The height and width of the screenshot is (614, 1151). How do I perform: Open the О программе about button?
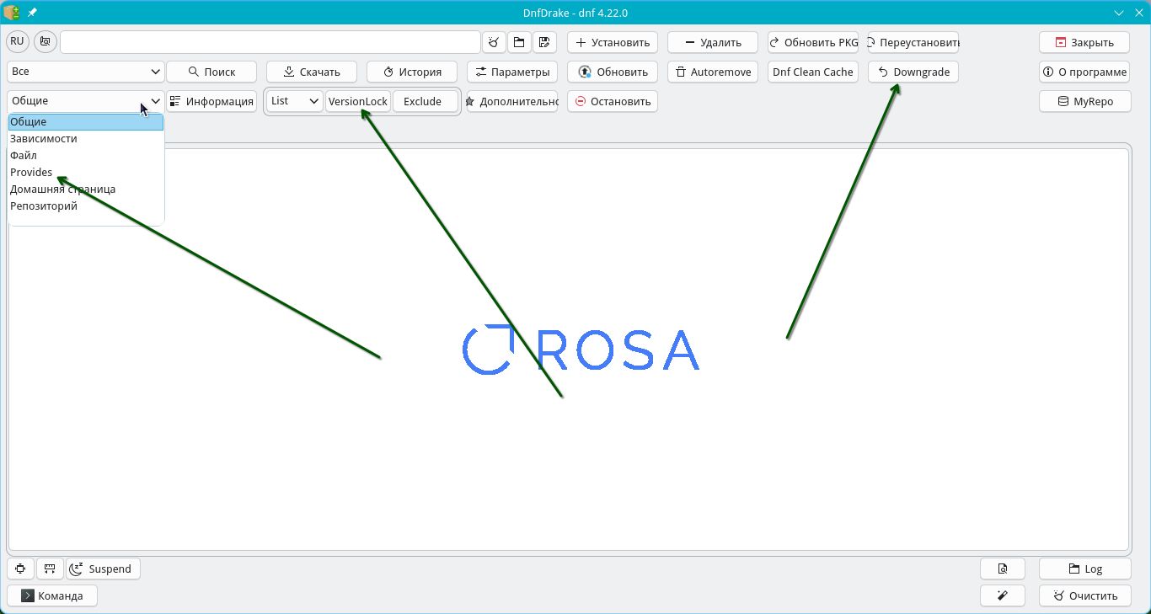pyautogui.click(x=1084, y=72)
